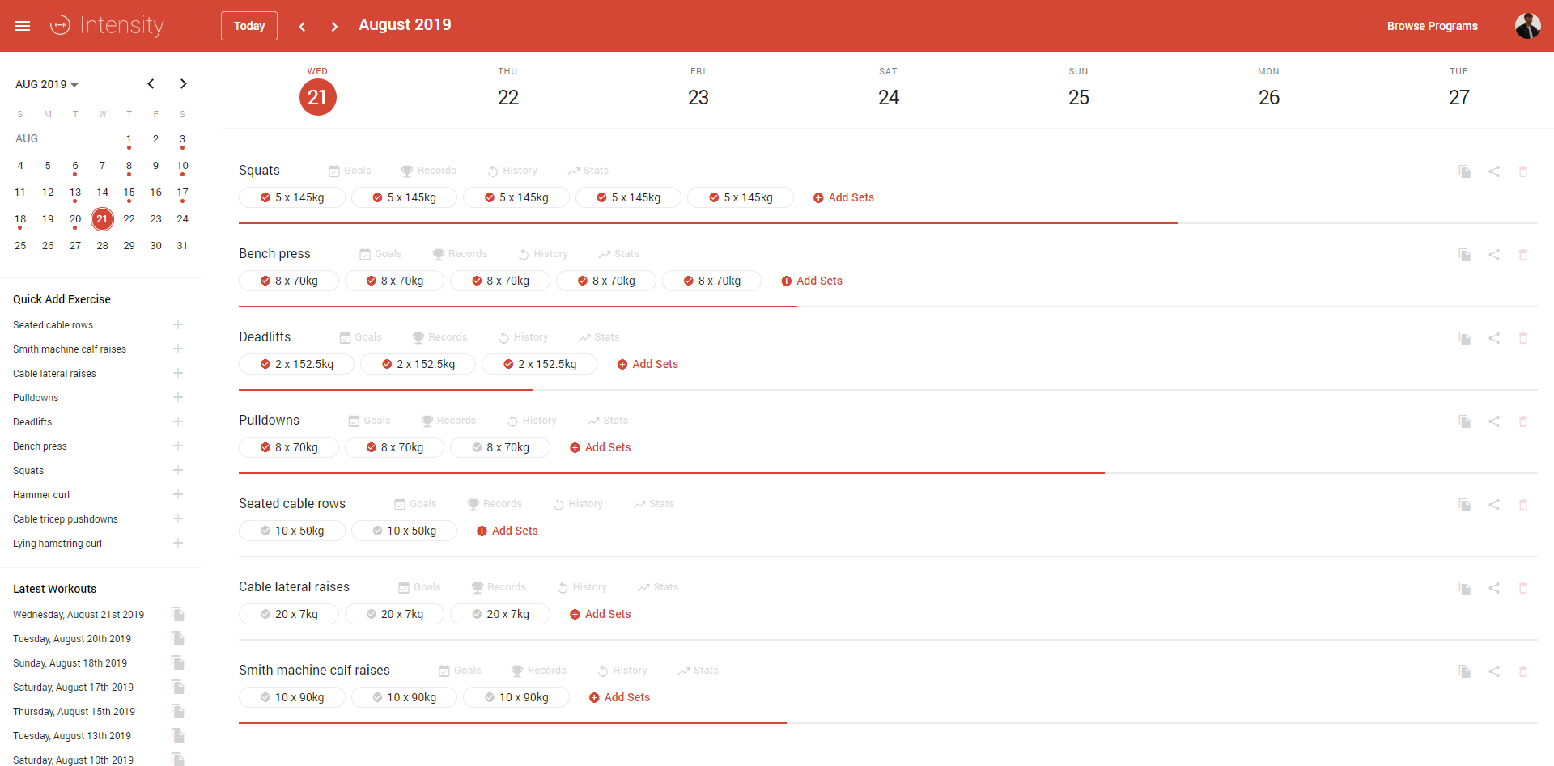Copy the Pulldowns exercise
The width and height of the screenshot is (1554, 766).
click(x=1465, y=421)
